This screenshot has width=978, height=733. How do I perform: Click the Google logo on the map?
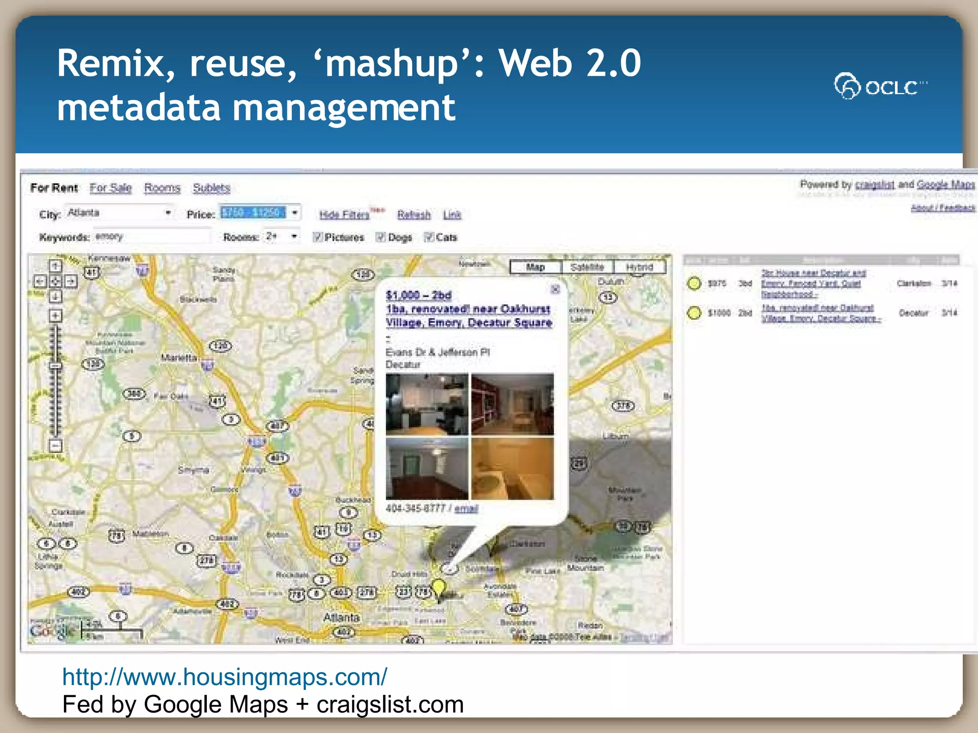tap(53, 631)
